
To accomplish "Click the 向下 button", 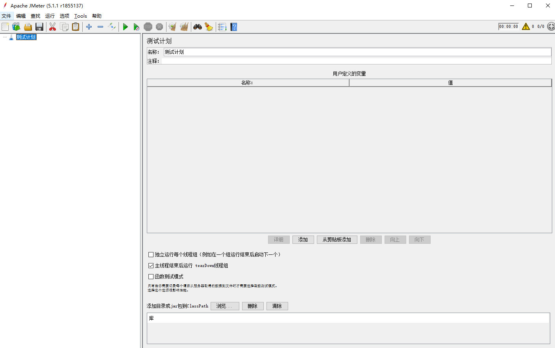I will 420,239.
